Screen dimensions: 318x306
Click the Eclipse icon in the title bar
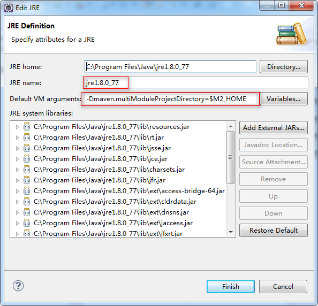click(x=9, y=8)
